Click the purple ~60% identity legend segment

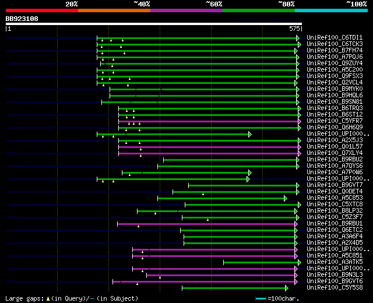click(x=186, y=10)
